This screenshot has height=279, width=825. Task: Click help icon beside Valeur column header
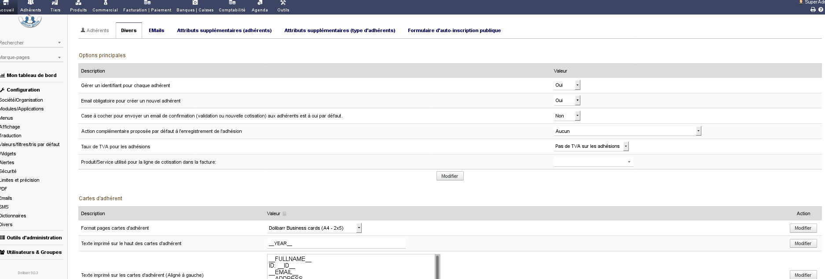coord(284,214)
